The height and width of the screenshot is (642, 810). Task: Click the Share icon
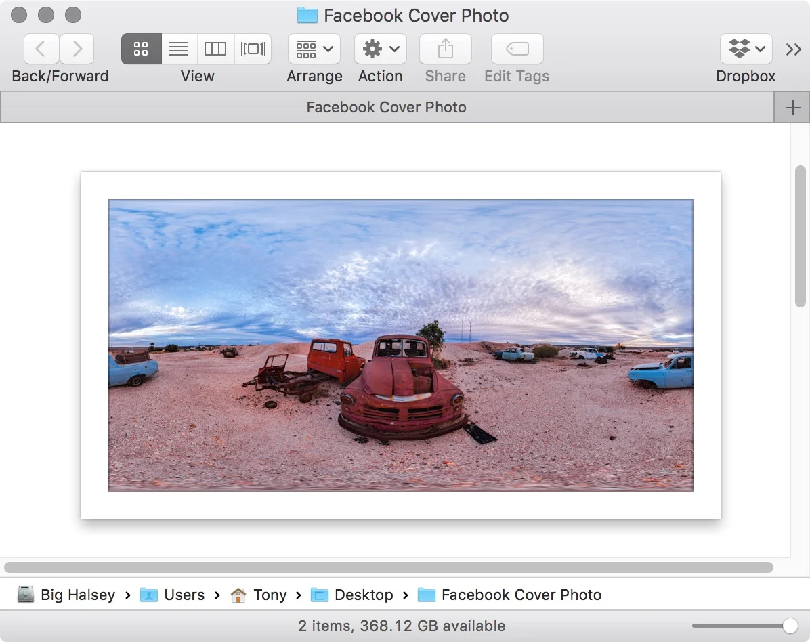click(x=445, y=48)
